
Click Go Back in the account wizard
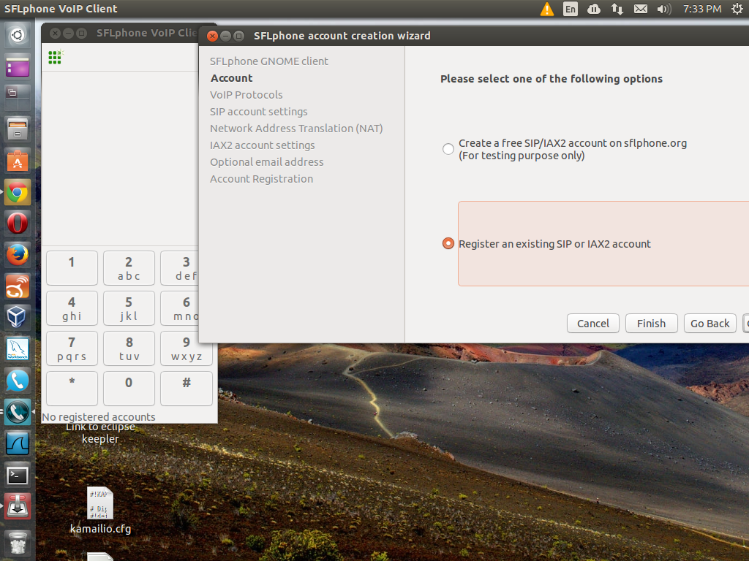point(710,323)
